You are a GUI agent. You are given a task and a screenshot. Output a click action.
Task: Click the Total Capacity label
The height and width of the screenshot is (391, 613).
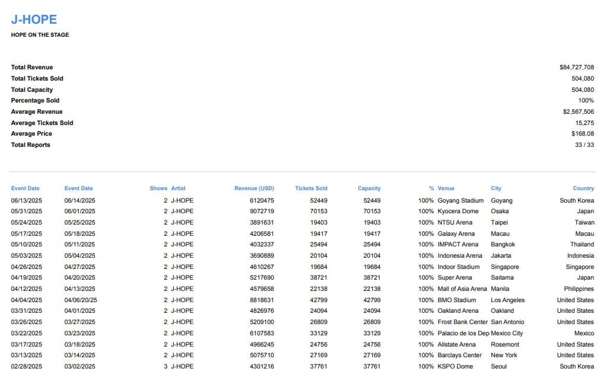(x=31, y=89)
